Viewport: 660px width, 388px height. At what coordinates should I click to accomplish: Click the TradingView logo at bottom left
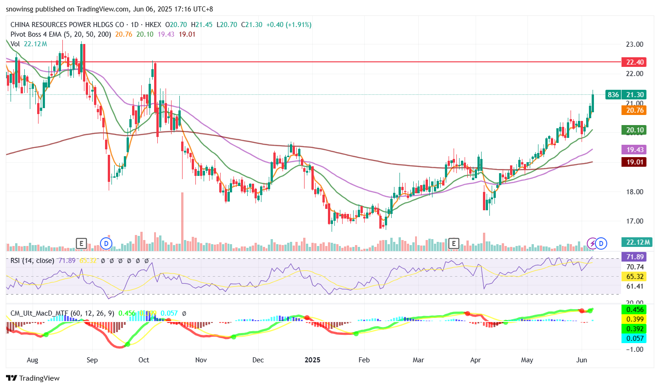coord(33,378)
